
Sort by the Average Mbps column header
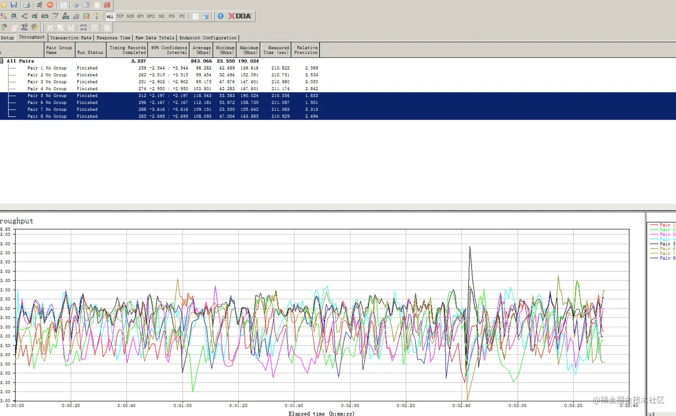click(202, 50)
